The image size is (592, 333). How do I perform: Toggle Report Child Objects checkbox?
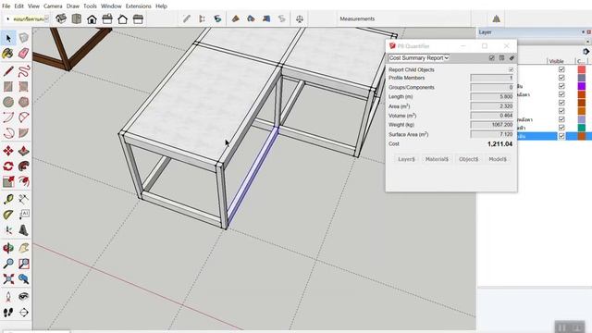pos(511,70)
